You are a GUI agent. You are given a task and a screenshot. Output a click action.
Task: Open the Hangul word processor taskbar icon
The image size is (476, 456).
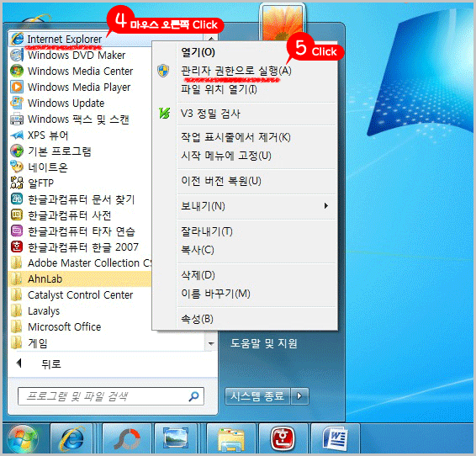283,439
